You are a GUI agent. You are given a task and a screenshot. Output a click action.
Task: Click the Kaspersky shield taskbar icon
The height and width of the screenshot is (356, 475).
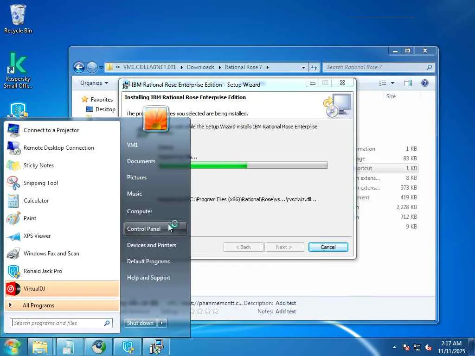[127, 347]
